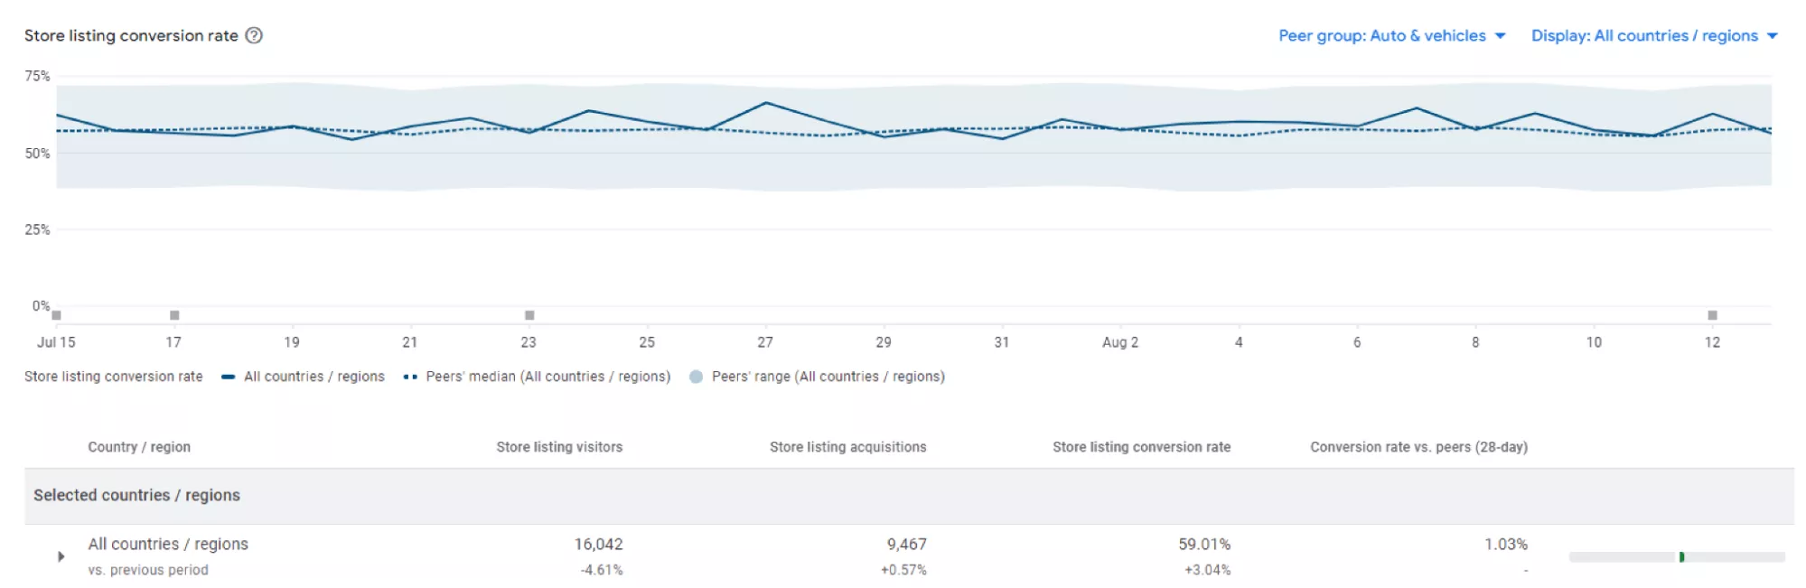Image resolution: width=1806 pixels, height=588 pixels.
Task: Select the +3.04% conversion change
Action: click(x=1207, y=570)
